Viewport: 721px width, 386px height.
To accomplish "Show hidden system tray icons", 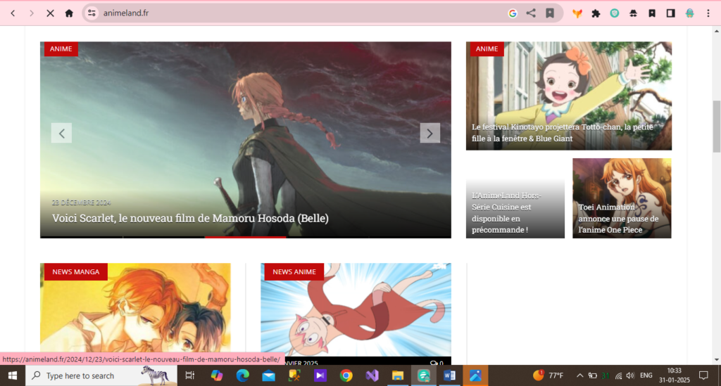I will coord(580,375).
